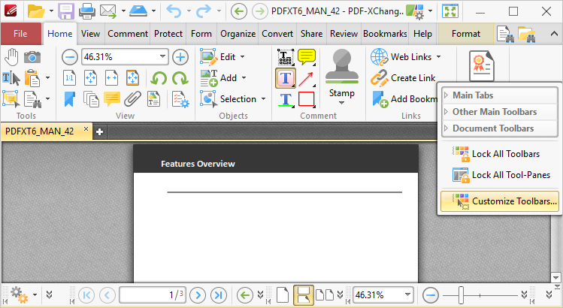563x308 pixels.
Task: Open the attachments paperclip pane
Action: pos(133,99)
